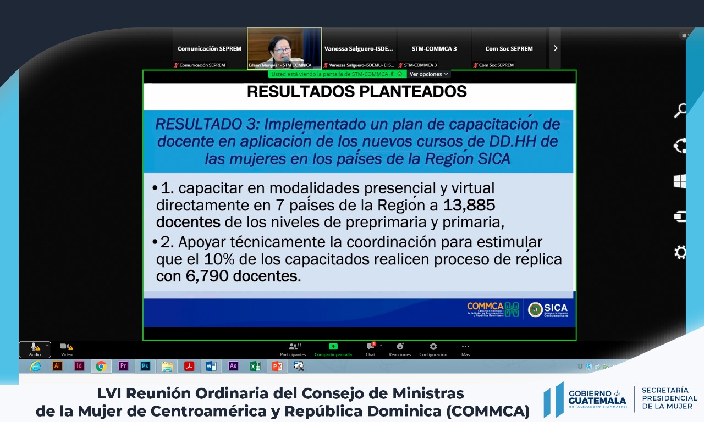Click the Más three-dots button
Viewport: 704px width, 422px height.
(465, 348)
